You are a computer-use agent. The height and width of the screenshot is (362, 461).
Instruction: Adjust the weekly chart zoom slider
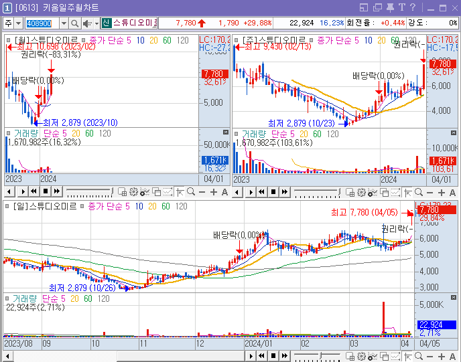pyautogui.click(x=317, y=193)
